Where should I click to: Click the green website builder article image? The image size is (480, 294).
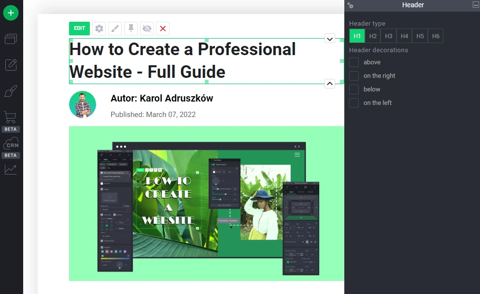(x=207, y=204)
